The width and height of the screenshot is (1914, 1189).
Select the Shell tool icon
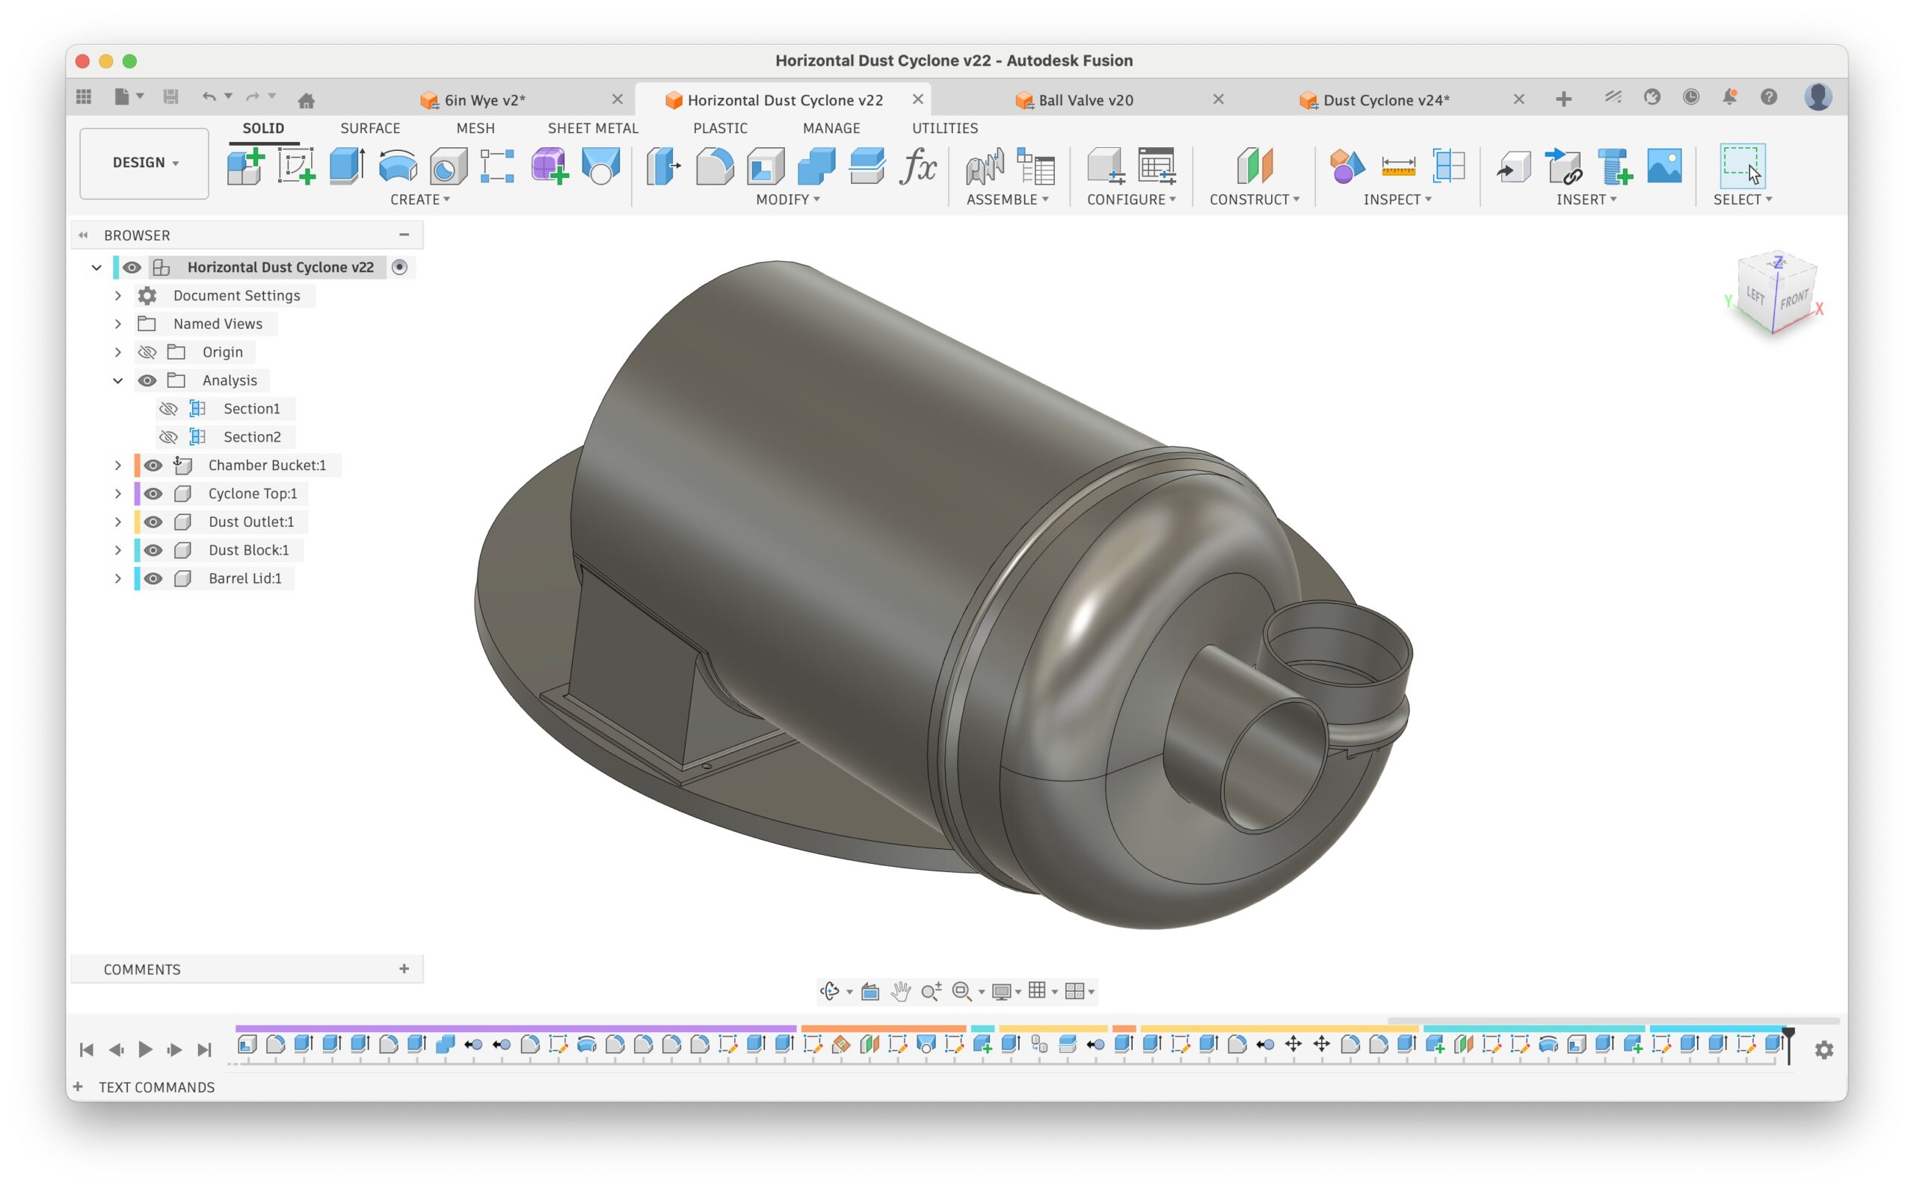click(x=765, y=166)
